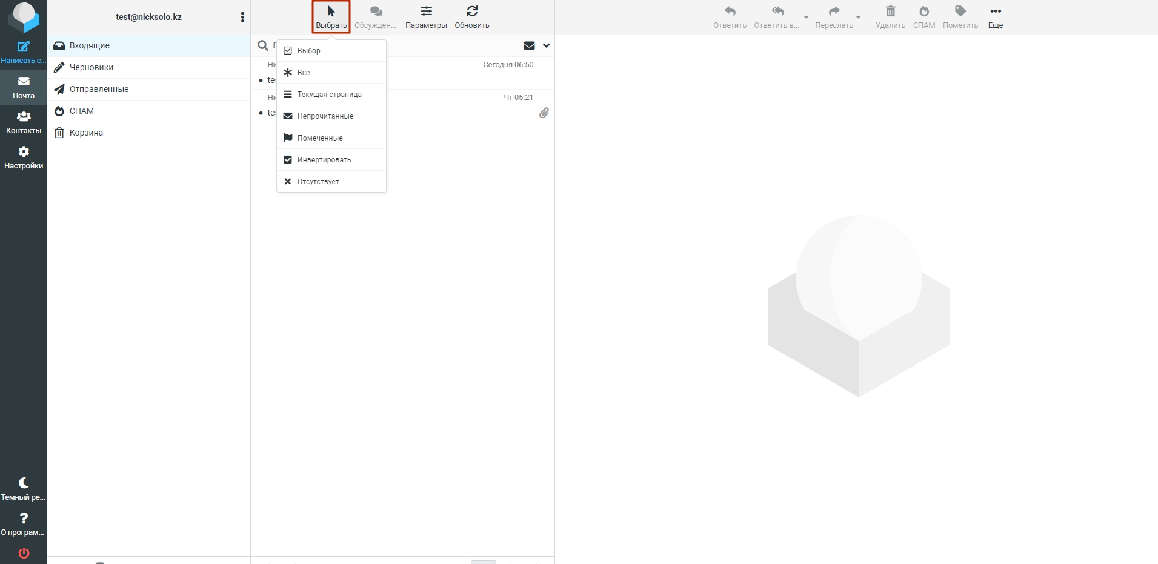The height and width of the screenshot is (564, 1158).
Task: Click account name test@nicksolo.kz
Action: point(148,17)
